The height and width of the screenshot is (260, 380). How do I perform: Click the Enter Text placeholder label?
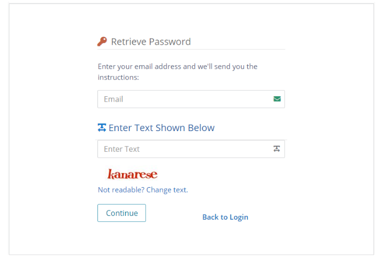[122, 149]
